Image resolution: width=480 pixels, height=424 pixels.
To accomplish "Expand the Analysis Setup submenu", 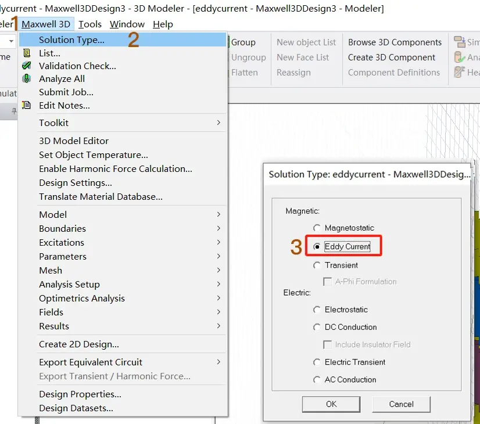I will 123,284.
